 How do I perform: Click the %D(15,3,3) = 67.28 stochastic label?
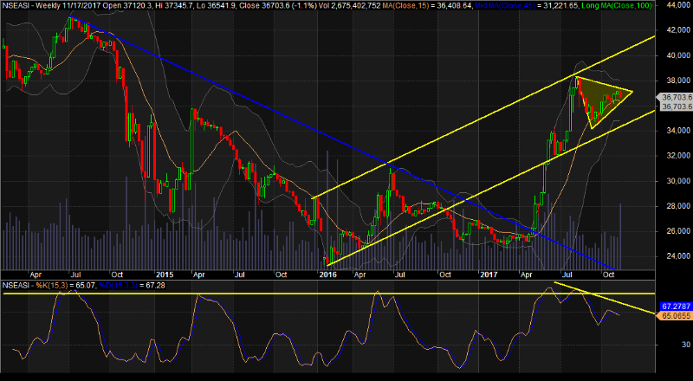pos(132,286)
